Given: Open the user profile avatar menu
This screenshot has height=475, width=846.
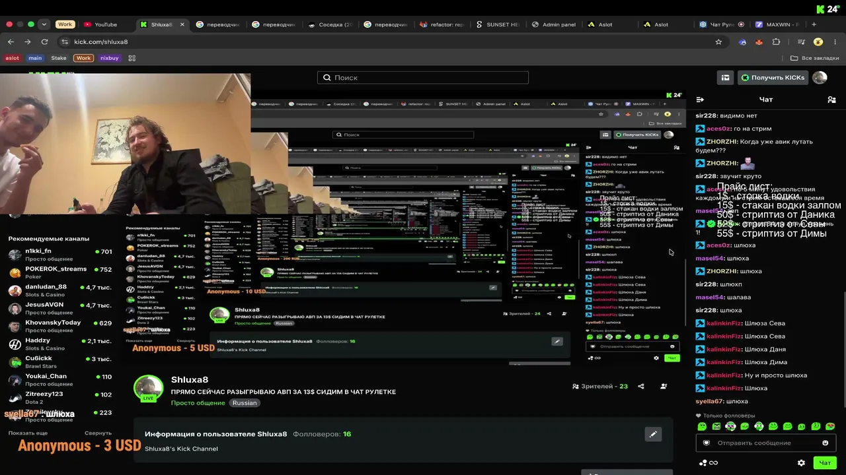Looking at the screenshot, I should coord(820,78).
